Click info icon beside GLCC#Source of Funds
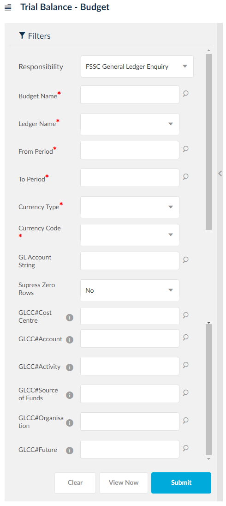The height and width of the screenshot is (506, 226). point(70,395)
